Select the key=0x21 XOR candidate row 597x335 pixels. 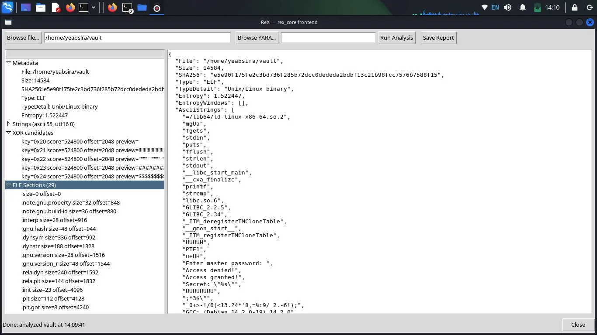(x=85, y=150)
